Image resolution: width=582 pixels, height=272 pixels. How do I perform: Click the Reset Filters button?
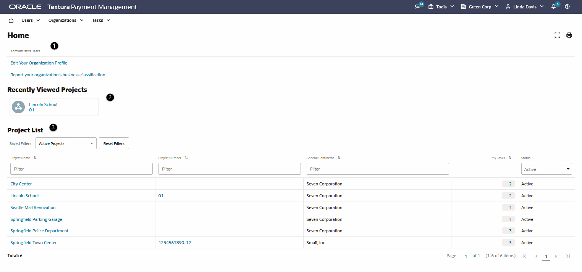114,143
